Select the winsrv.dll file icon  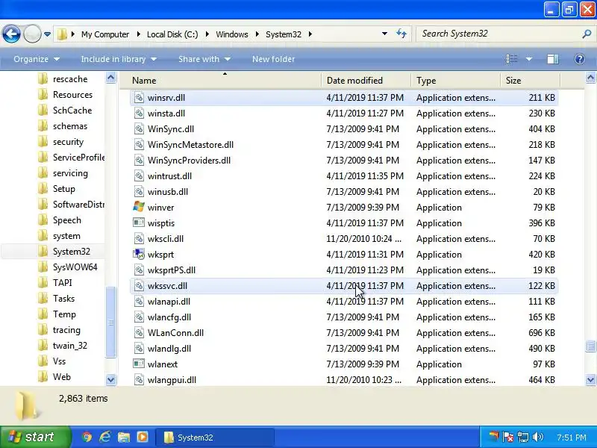click(139, 98)
